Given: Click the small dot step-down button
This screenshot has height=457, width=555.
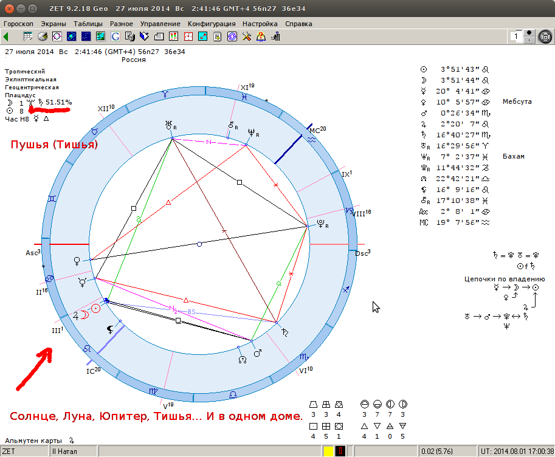Looking at the screenshot, I should click(530, 41).
